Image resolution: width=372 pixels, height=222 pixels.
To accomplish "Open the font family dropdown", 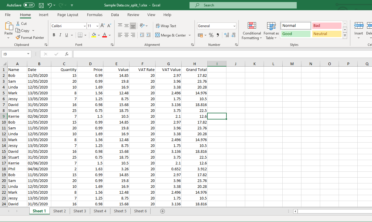I will [84, 26].
